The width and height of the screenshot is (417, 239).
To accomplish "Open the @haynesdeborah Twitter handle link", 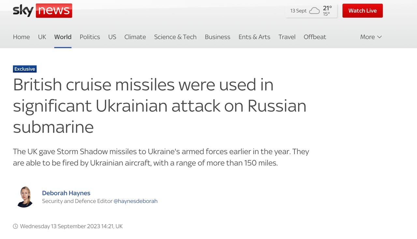I will point(136,201).
